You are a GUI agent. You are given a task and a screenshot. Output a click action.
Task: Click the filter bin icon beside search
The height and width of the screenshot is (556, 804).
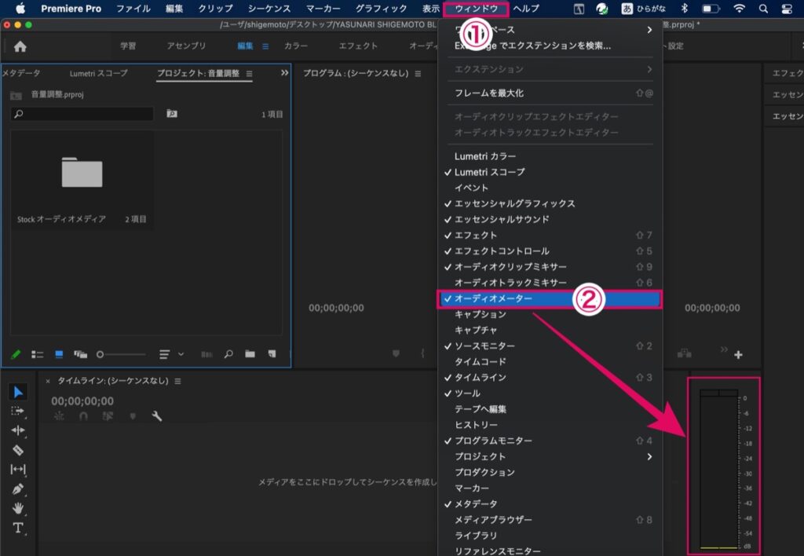[172, 113]
